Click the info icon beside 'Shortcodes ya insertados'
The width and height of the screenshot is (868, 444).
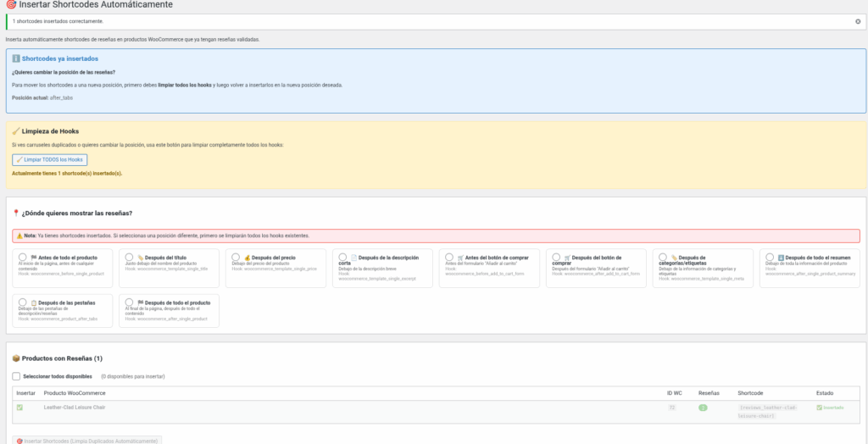(15, 58)
